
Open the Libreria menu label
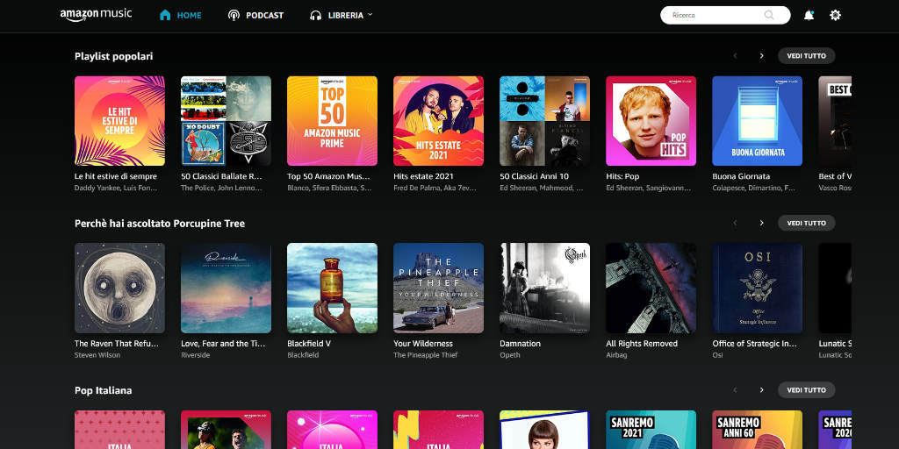[346, 16]
